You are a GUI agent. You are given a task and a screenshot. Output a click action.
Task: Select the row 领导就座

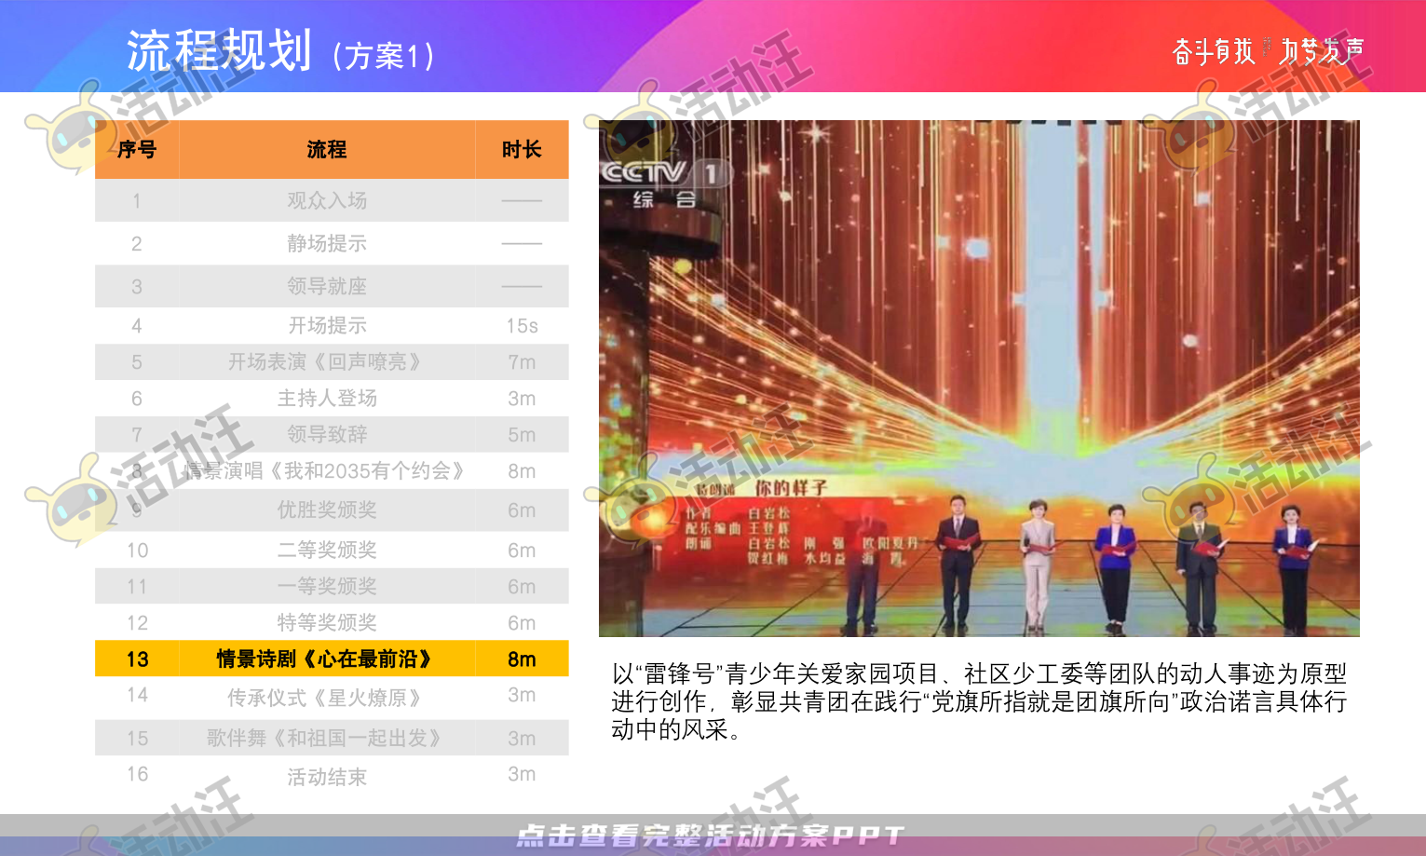point(332,286)
